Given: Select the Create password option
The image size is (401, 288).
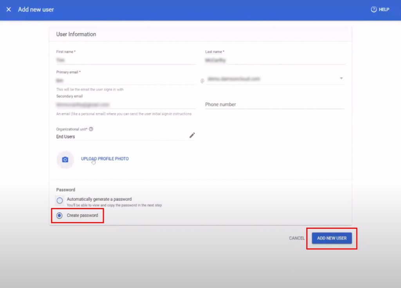Looking at the screenshot, I should 60,215.
